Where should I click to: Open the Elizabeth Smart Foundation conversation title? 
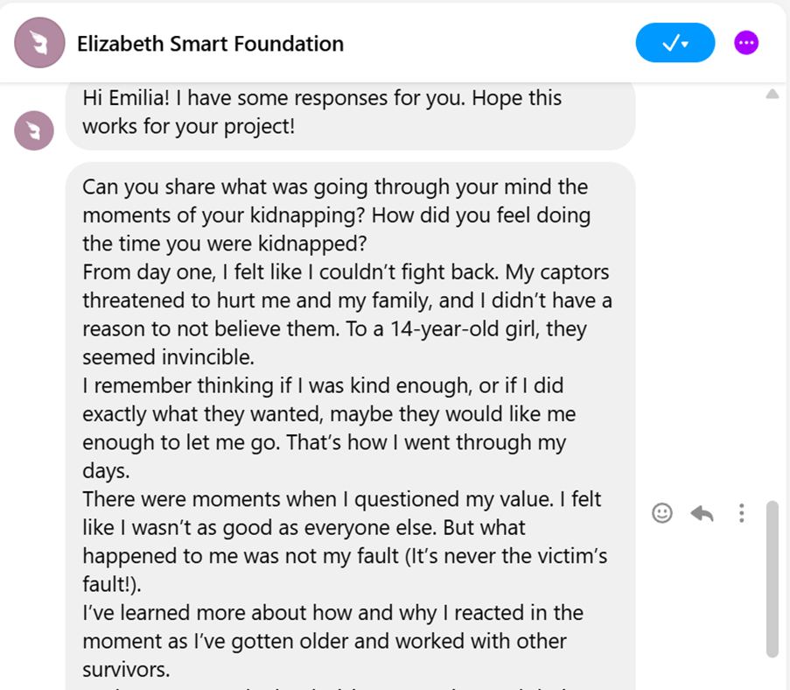pyautogui.click(x=210, y=43)
